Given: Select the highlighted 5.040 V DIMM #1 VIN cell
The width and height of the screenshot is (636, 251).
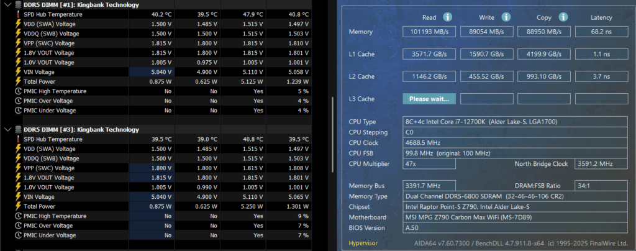Looking at the screenshot, I should 152,72.
